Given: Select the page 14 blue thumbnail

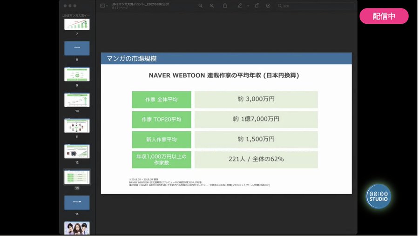Looking at the screenshot, I should click(x=77, y=202).
